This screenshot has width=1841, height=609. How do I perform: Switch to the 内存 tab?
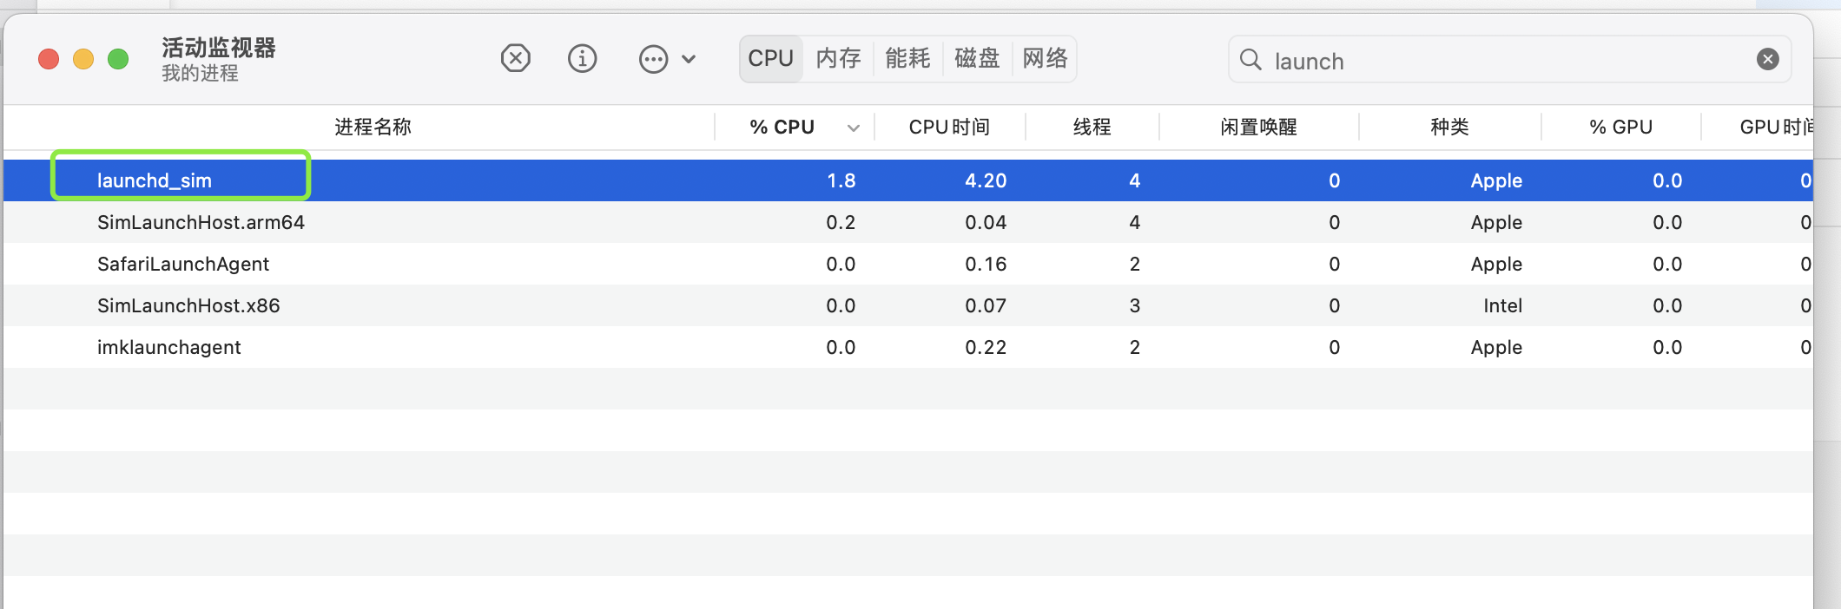[x=838, y=58]
